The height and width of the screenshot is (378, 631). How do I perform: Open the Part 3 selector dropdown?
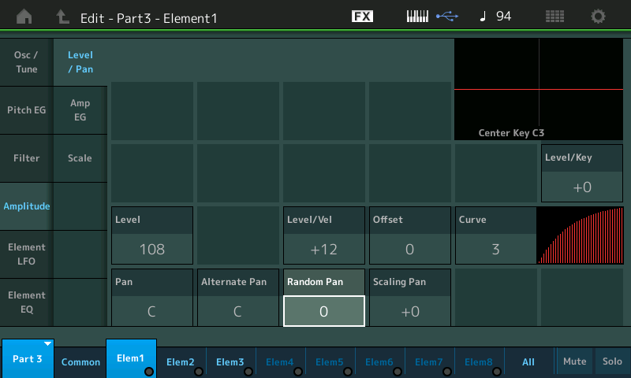[28, 359]
